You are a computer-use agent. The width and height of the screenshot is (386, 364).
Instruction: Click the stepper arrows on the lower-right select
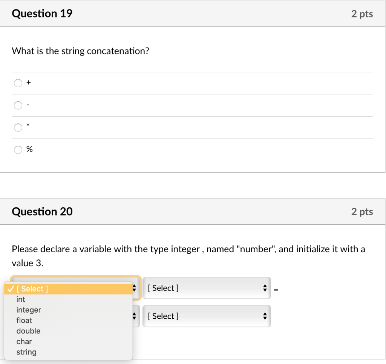coord(265,316)
